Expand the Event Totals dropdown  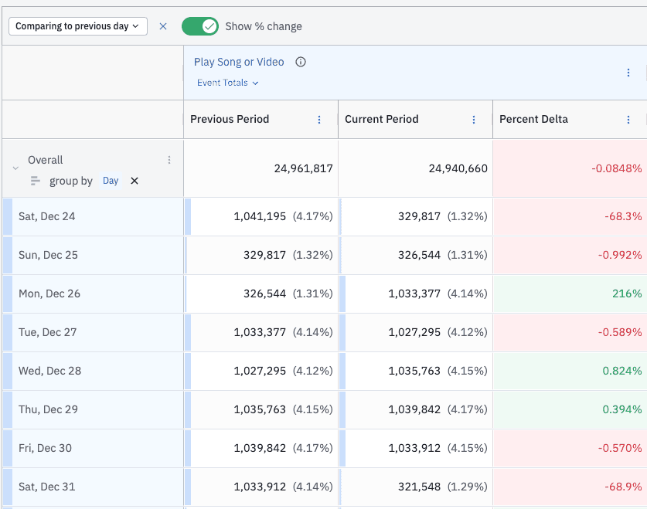(x=227, y=83)
